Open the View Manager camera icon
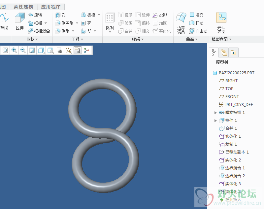The width and height of the screenshot is (264, 209). (x=59, y=51)
